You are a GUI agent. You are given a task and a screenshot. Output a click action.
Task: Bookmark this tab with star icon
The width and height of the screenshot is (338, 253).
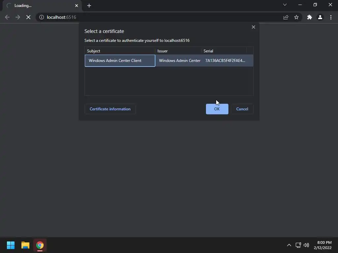coord(296,17)
